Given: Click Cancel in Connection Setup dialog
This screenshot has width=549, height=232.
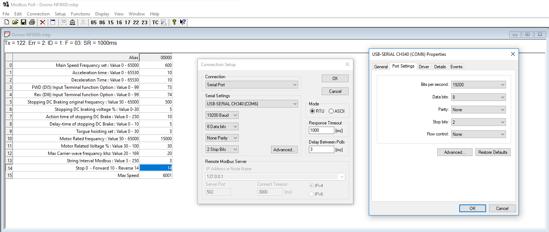Looking at the screenshot, I should 335,91.
